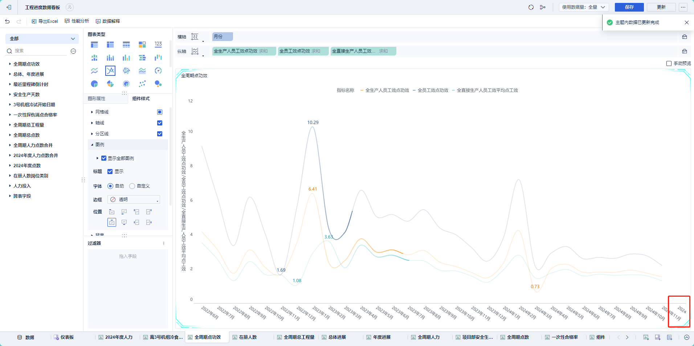694x346 pixels.
Task: Choose the scatter plot chart type
Action: [x=142, y=84]
